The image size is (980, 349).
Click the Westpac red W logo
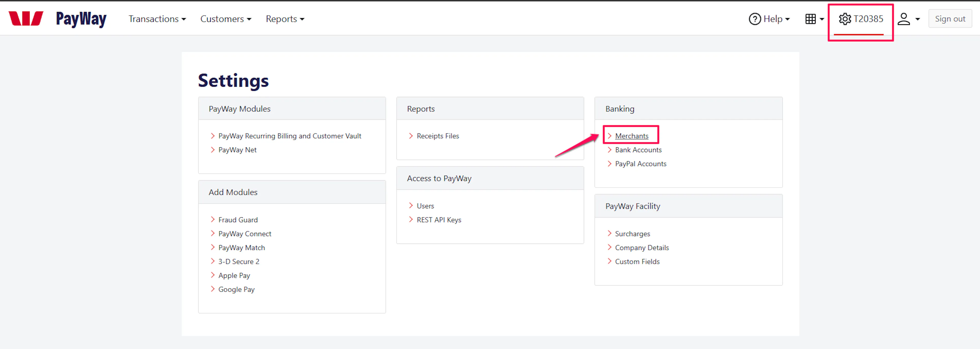pyautogui.click(x=26, y=18)
